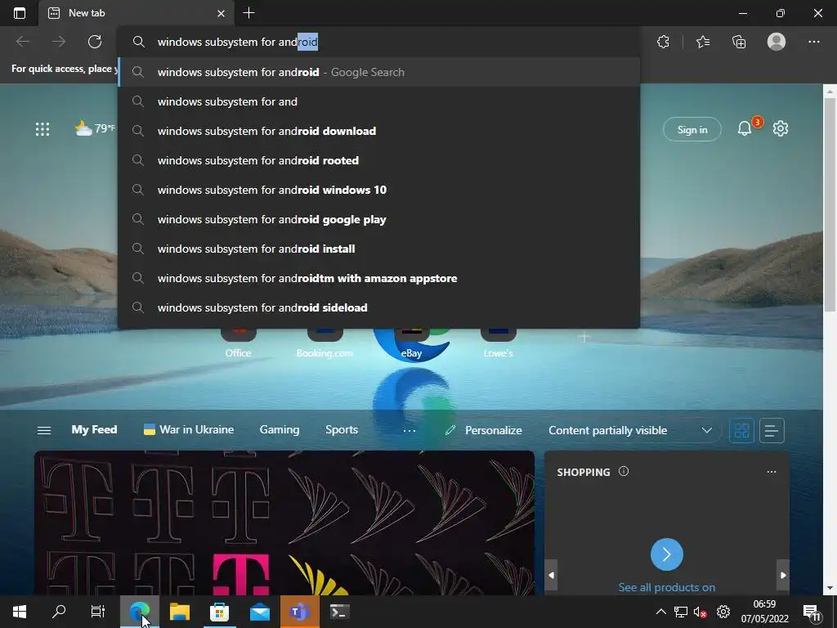This screenshot has height=628, width=837.
Task: Open File Explorer from taskbar
Action: coord(180,612)
